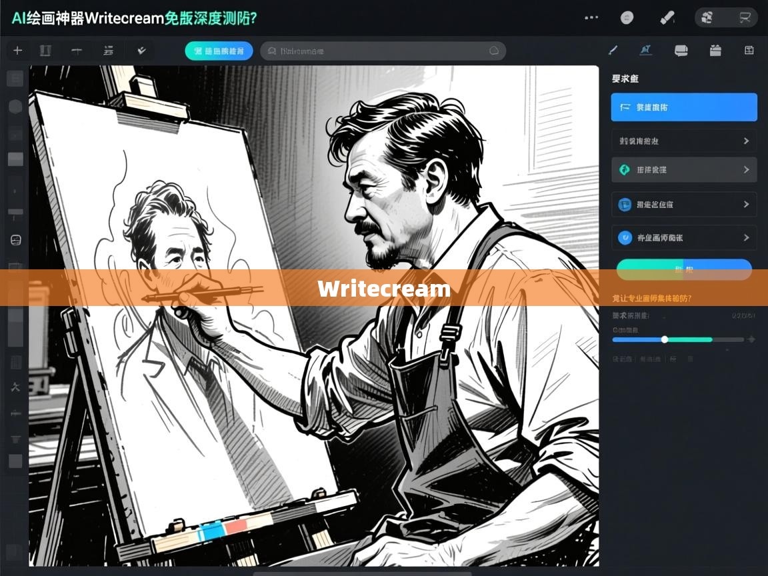The width and height of the screenshot is (768, 576).
Task: Expand the row with blue square icon
Action: coord(683,205)
